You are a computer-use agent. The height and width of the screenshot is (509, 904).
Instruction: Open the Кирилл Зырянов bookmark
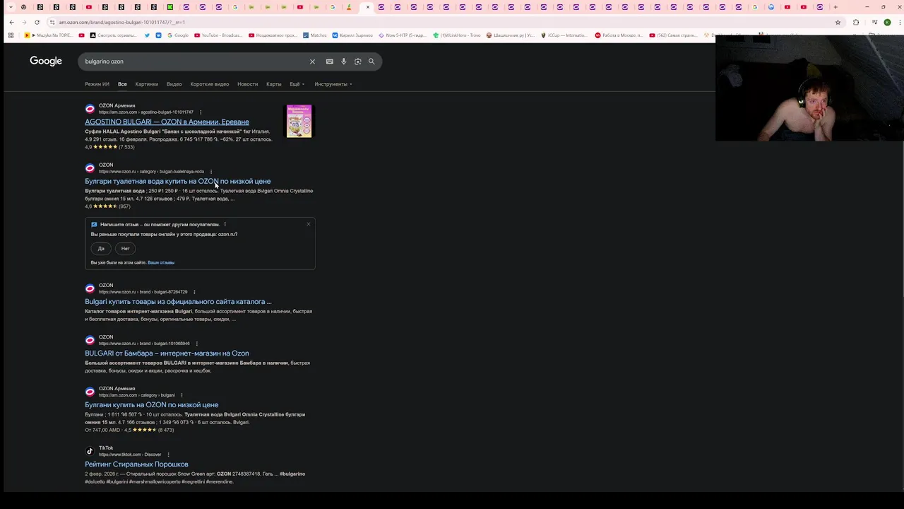click(x=352, y=35)
